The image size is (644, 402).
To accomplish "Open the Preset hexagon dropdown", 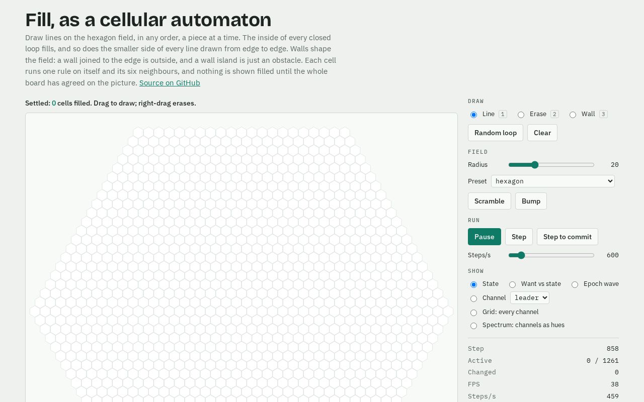I will pos(553,181).
